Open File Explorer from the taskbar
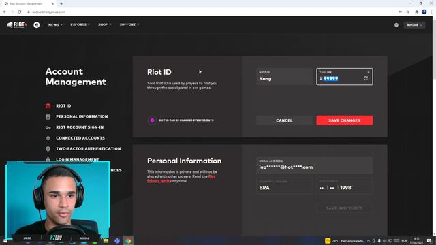The image size is (436, 245). 106,241
